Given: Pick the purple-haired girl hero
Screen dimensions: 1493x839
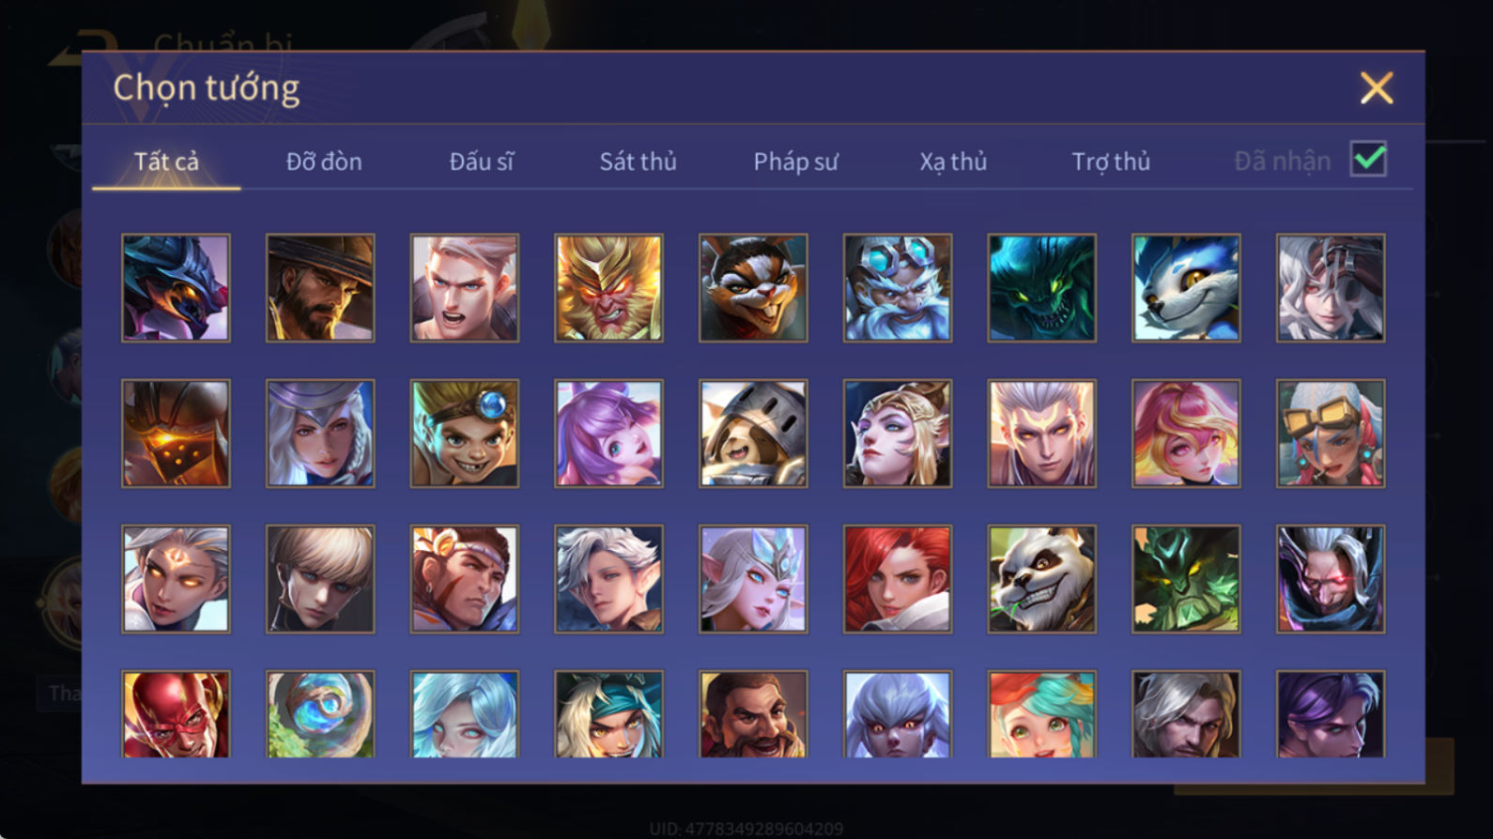Looking at the screenshot, I should click(x=608, y=433).
